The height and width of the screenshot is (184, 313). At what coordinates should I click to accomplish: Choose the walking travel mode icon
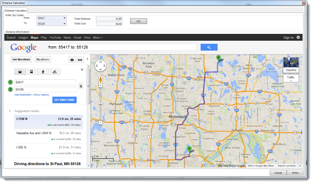click(43, 72)
